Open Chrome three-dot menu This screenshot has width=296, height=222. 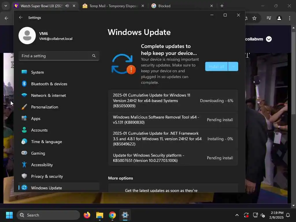290,18
